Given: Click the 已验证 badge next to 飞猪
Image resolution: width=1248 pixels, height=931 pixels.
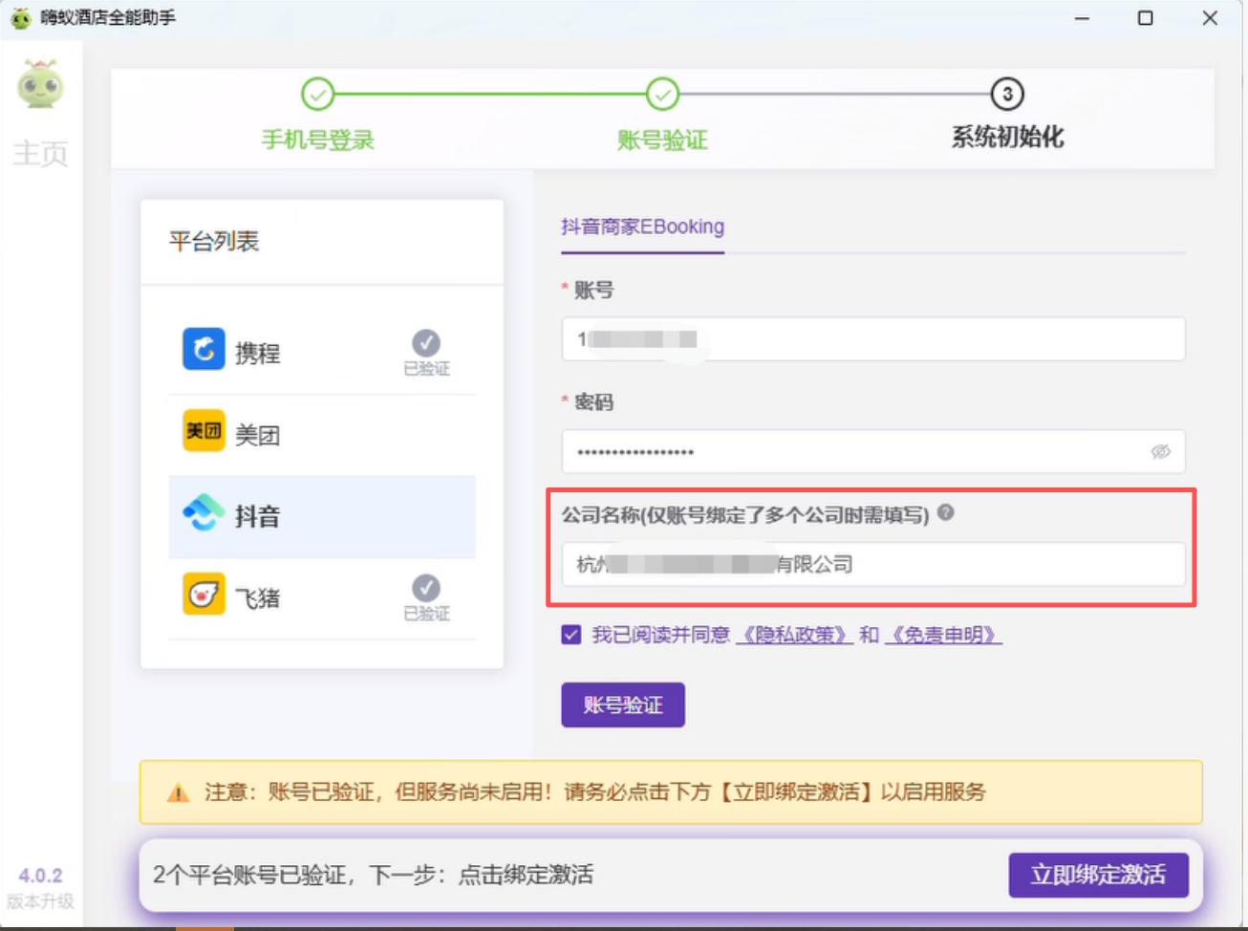Looking at the screenshot, I should pyautogui.click(x=426, y=591).
